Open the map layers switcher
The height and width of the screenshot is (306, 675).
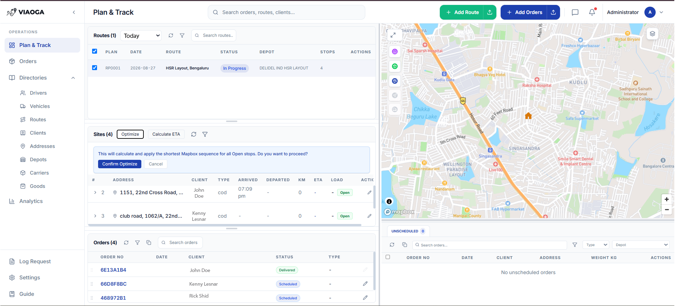coord(652,34)
